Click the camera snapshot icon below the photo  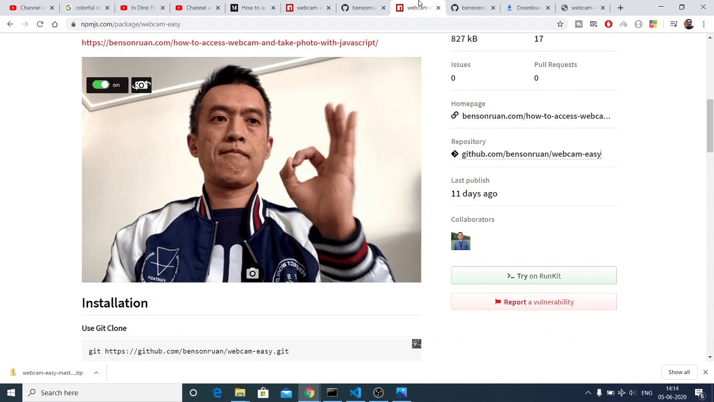(252, 274)
